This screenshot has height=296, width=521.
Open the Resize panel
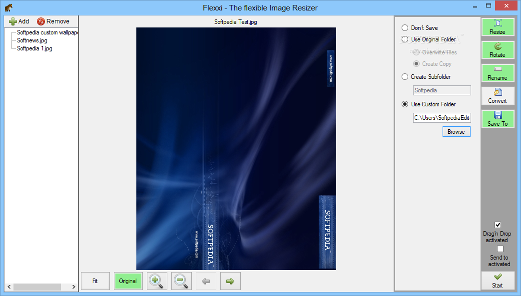[498, 27]
